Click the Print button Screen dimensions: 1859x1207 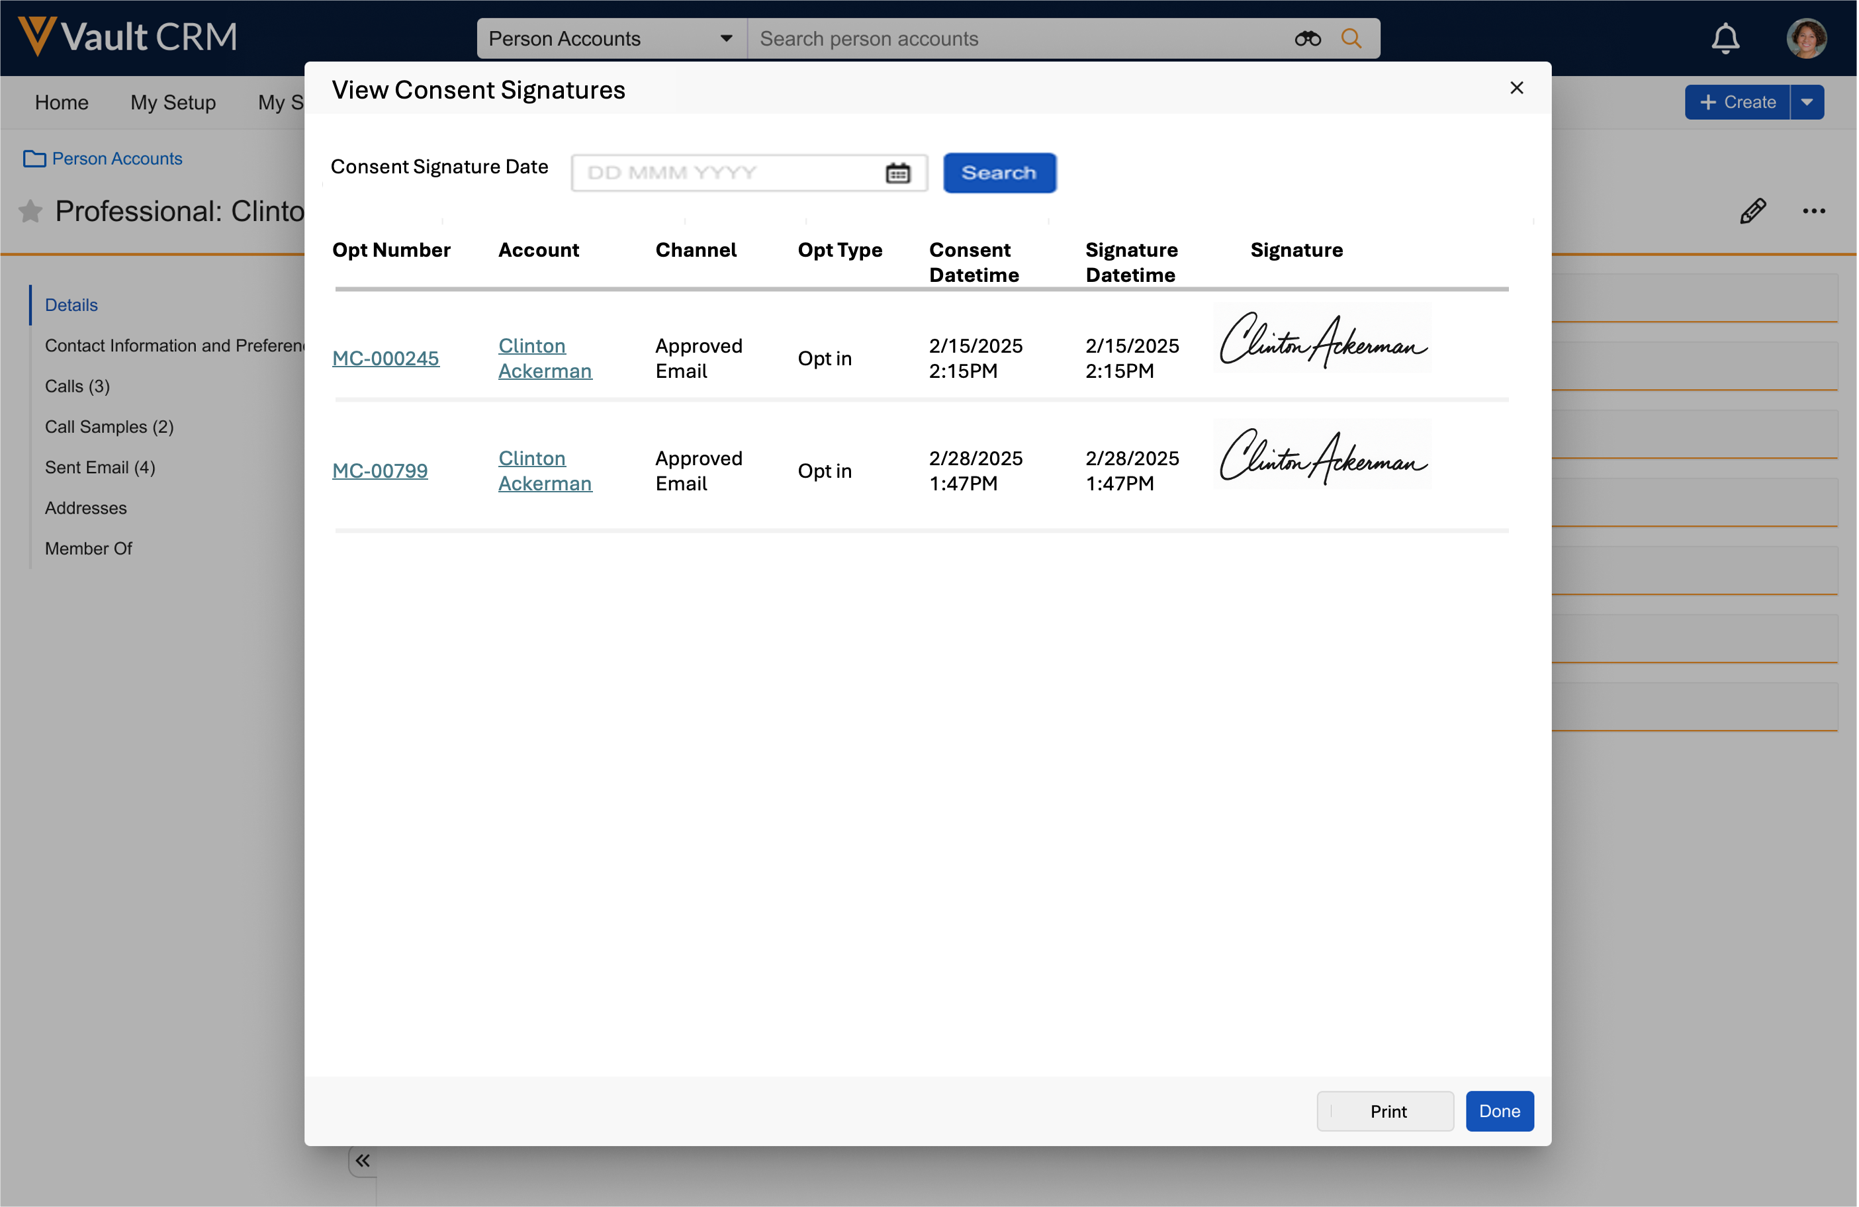(x=1385, y=1111)
